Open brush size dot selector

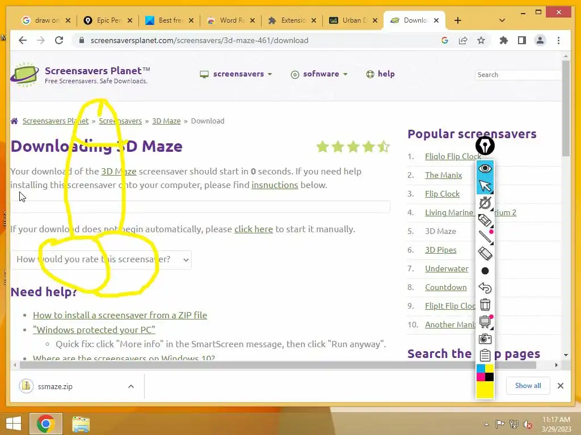tap(485, 271)
